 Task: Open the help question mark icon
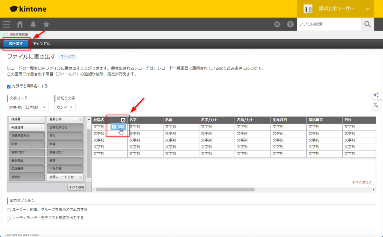(290, 24)
